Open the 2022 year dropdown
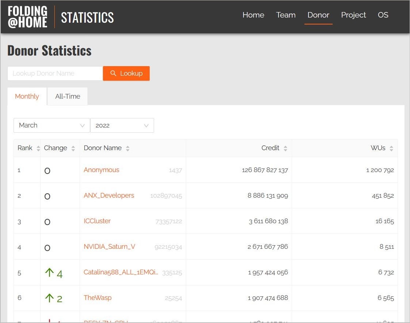This screenshot has width=410, height=323. pos(122,125)
